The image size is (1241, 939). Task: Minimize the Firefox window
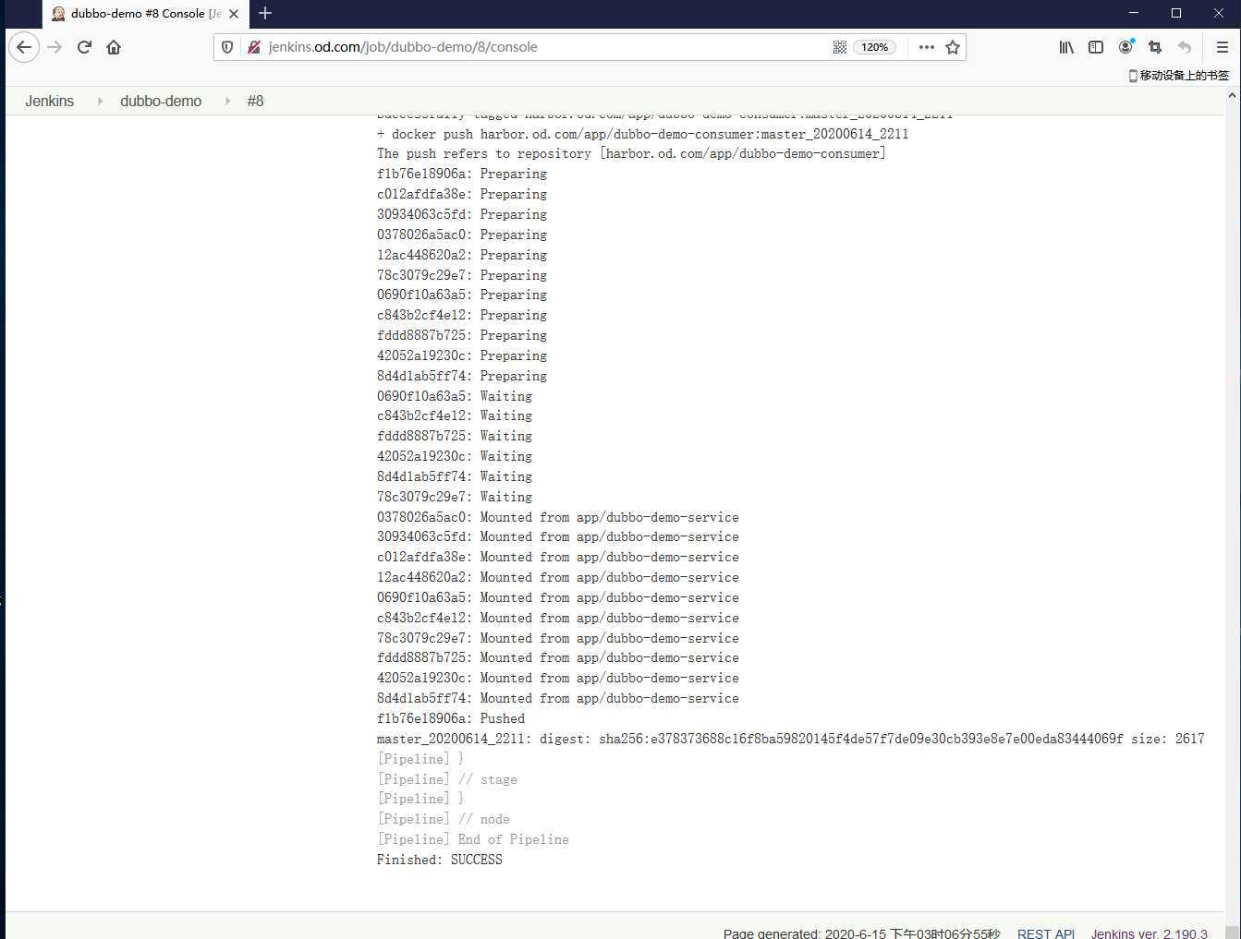1134,13
